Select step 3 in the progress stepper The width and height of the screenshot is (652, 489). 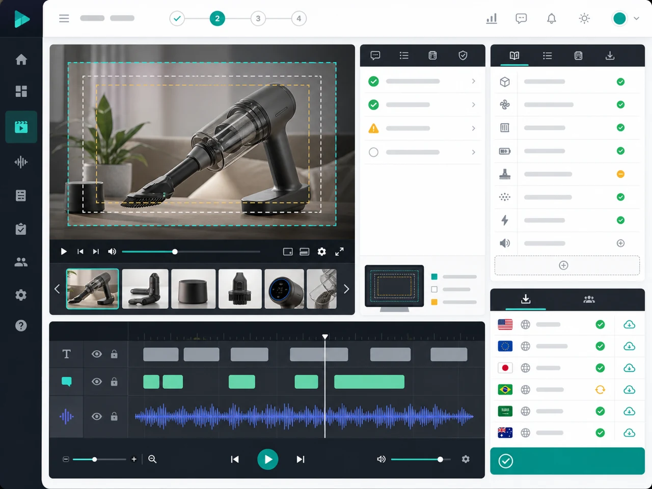[258, 19]
